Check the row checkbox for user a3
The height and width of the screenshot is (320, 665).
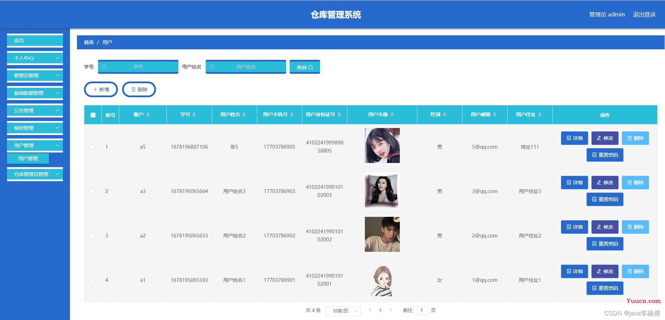click(92, 191)
